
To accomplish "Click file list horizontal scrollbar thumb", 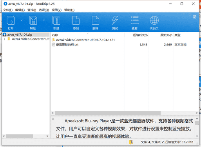I will point(108,113).
